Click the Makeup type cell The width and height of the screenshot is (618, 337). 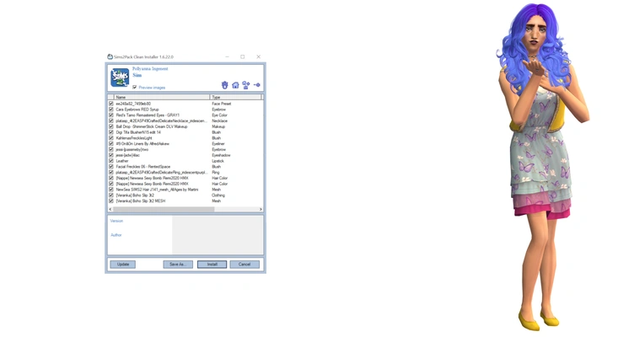pos(218,126)
